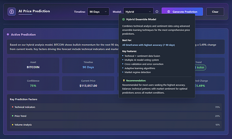Click the AI Price Prediction title
Screen dimensions: 232x139
tap(34, 11)
